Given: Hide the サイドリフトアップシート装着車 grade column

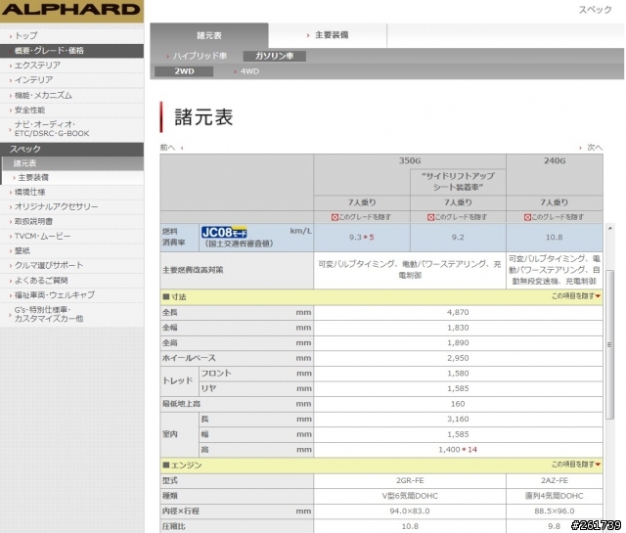Looking at the screenshot, I should point(458,217).
